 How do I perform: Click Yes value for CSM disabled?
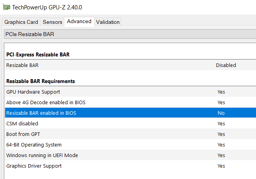(221, 124)
